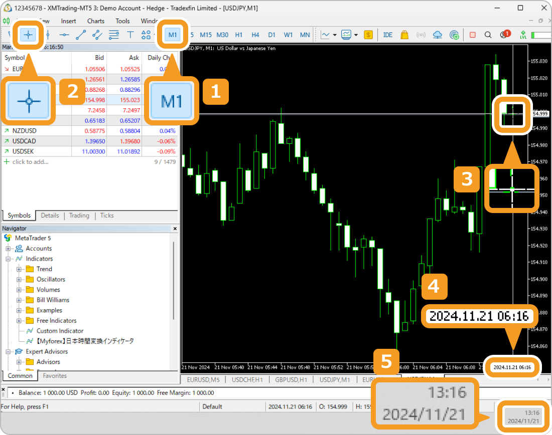Image resolution: width=552 pixels, height=435 pixels.
Task: Click the copy signals add icon
Action: point(454,35)
